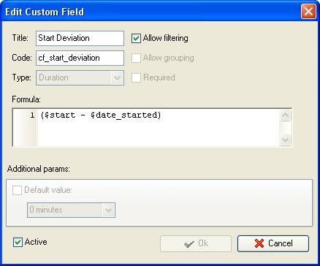Open the Type dropdown arrow
Image resolution: width=320 pixels, height=266 pixels.
pyautogui.click(x=117, y=78)
